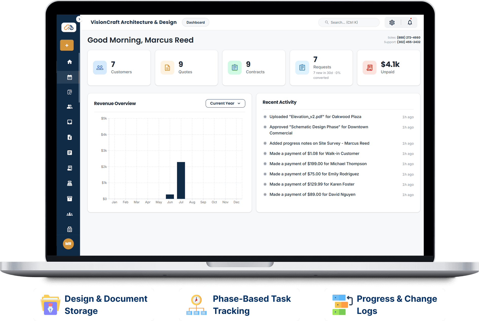
Task: Click the 'VisionCraft Architecture & Design' title
Action: pyautogui.click(x=134, y=22)
